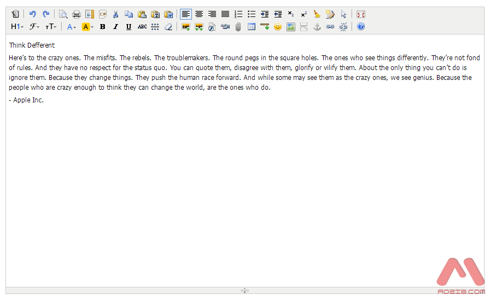
Task: Click the Print icon
Action: pos(77,14)
